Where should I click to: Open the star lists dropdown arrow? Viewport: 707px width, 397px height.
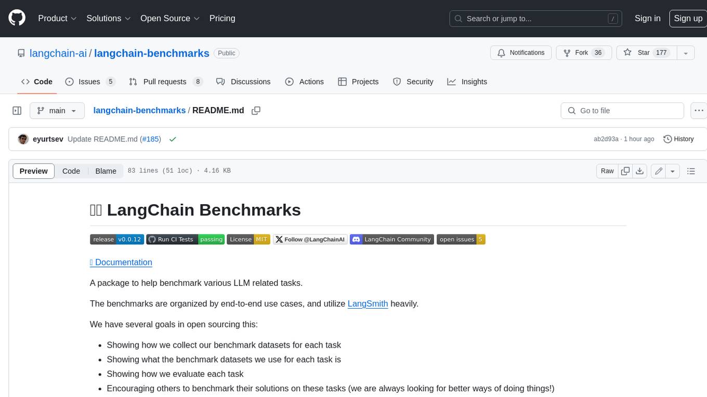[686, 53]
